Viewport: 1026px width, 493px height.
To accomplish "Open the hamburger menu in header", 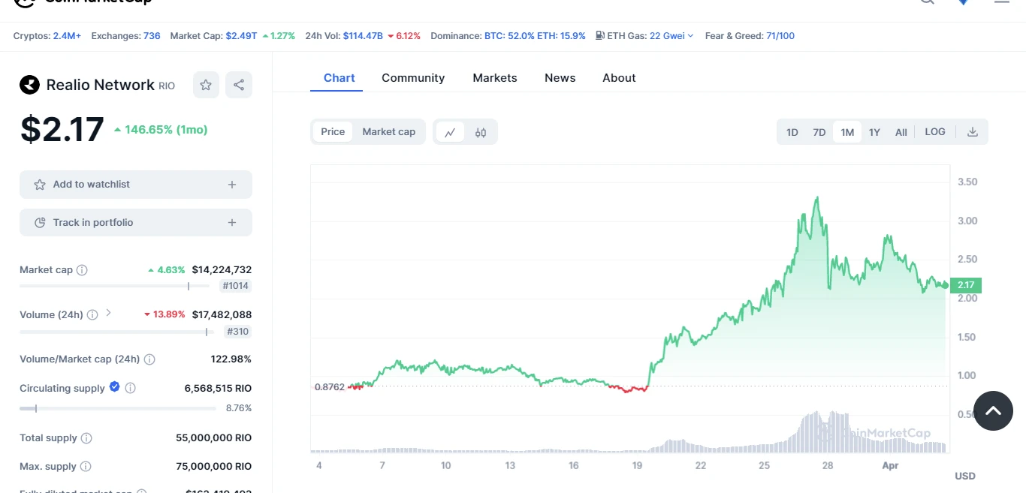I will [x=1002, y=2].
